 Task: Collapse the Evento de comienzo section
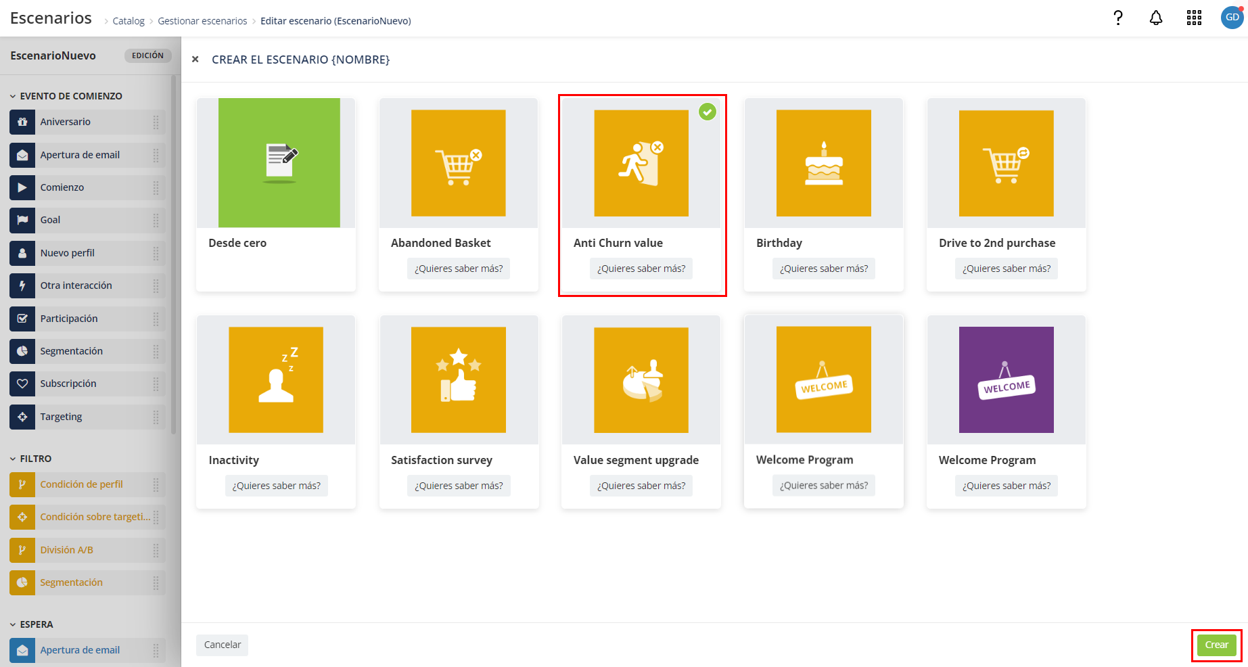tap(13, 96)
